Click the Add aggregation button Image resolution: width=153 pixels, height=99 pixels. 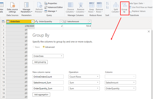[x=41, y=95]
